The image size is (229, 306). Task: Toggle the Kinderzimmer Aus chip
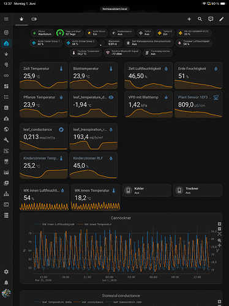pos(122,33)
